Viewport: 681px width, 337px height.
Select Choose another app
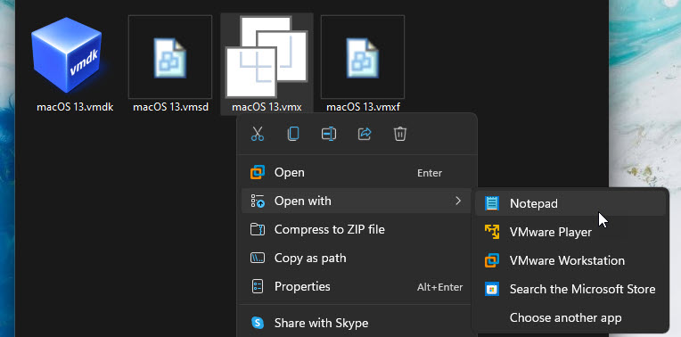point(570,318)
